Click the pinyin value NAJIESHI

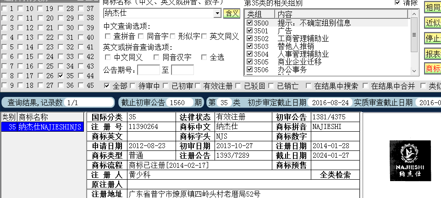point(327,127)
